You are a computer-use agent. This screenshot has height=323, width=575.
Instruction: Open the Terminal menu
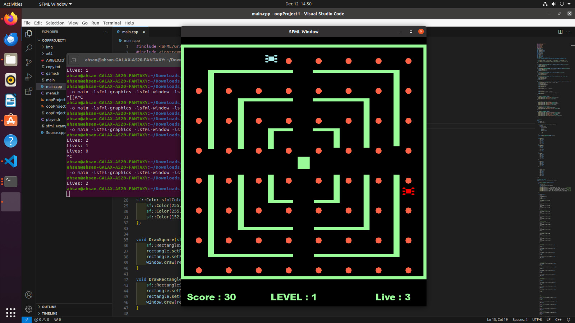112,23
